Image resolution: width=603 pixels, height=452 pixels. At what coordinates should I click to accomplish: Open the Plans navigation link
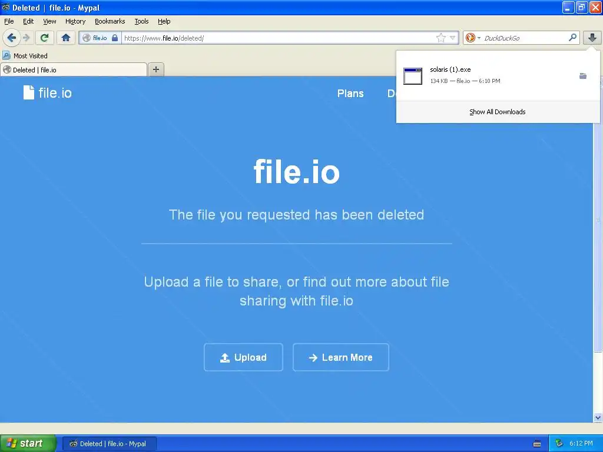tap(350, 94)
